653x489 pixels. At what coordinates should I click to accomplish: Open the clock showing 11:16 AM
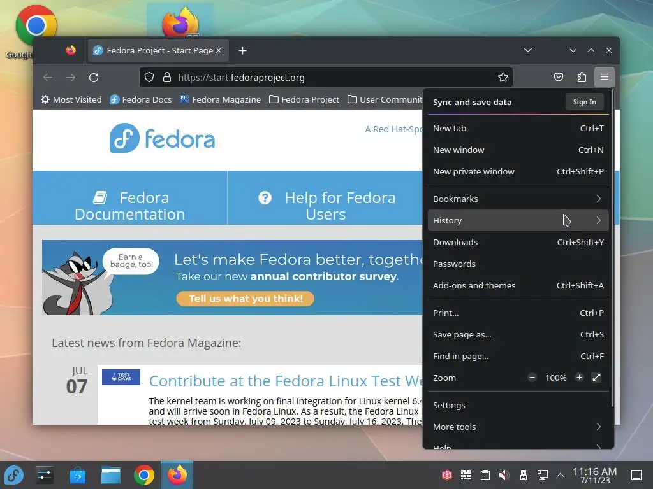point(595,475)
